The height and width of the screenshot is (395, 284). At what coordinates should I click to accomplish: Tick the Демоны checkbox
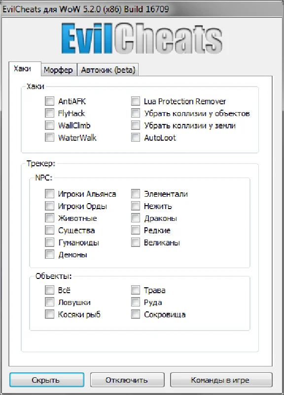(x=49, y=254)
